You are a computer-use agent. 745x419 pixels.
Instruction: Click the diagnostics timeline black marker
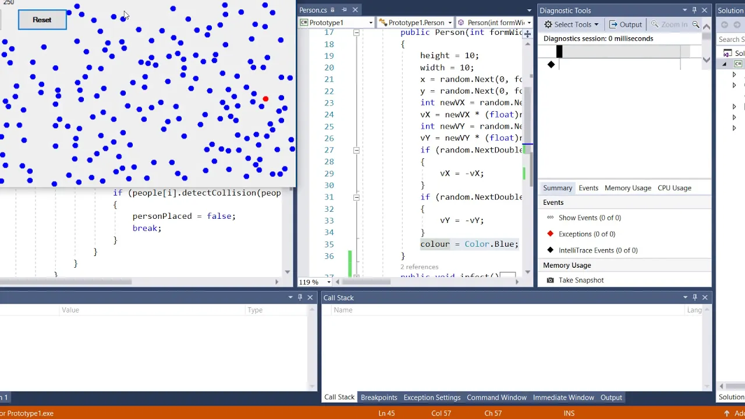pos(559,52)
